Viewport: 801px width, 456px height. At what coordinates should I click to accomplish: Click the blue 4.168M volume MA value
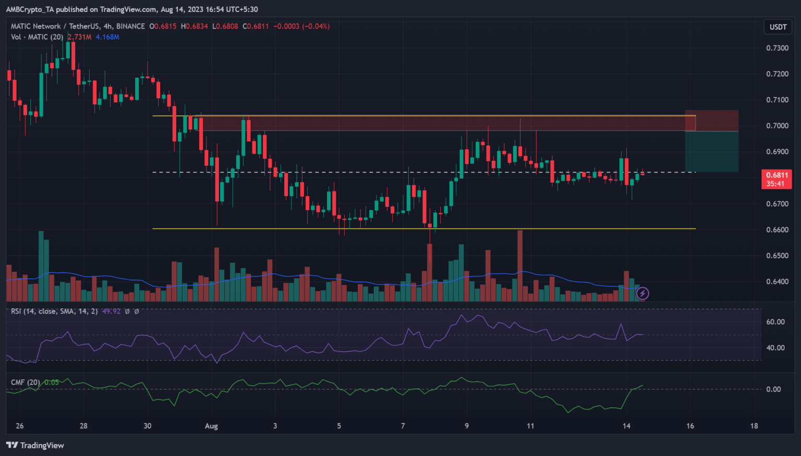pos(107,37)
